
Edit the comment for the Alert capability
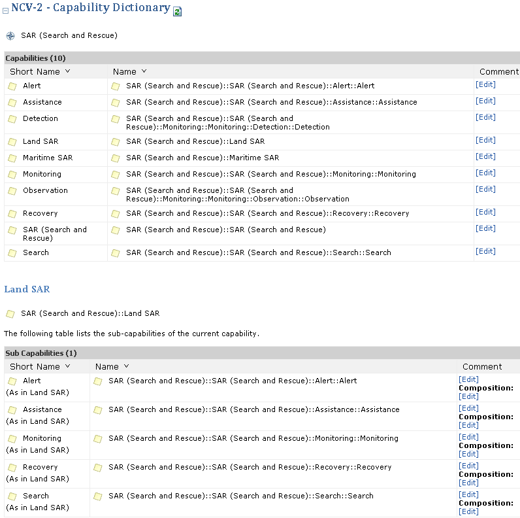[485, 84]
